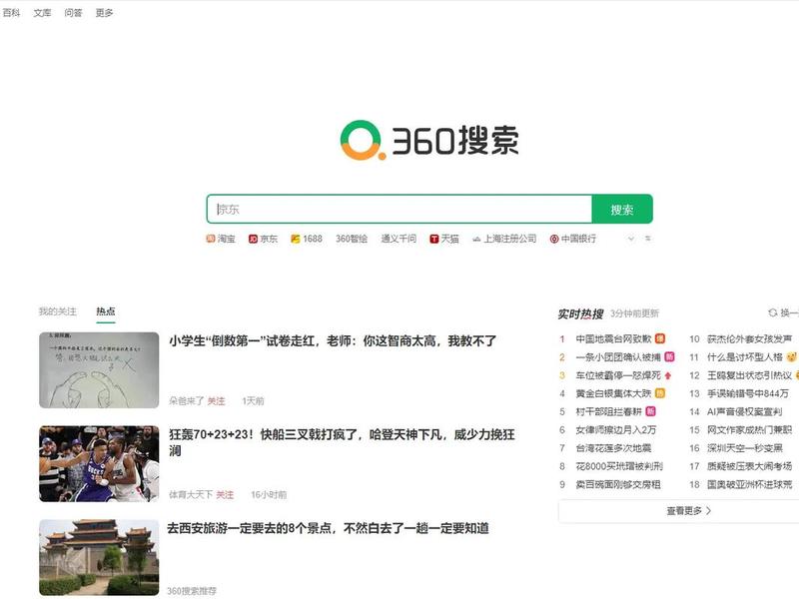Open hot search 花8000买玳瑁被判刑
Viewport: 799px width, 599px height.
click(x=619, y=466)
